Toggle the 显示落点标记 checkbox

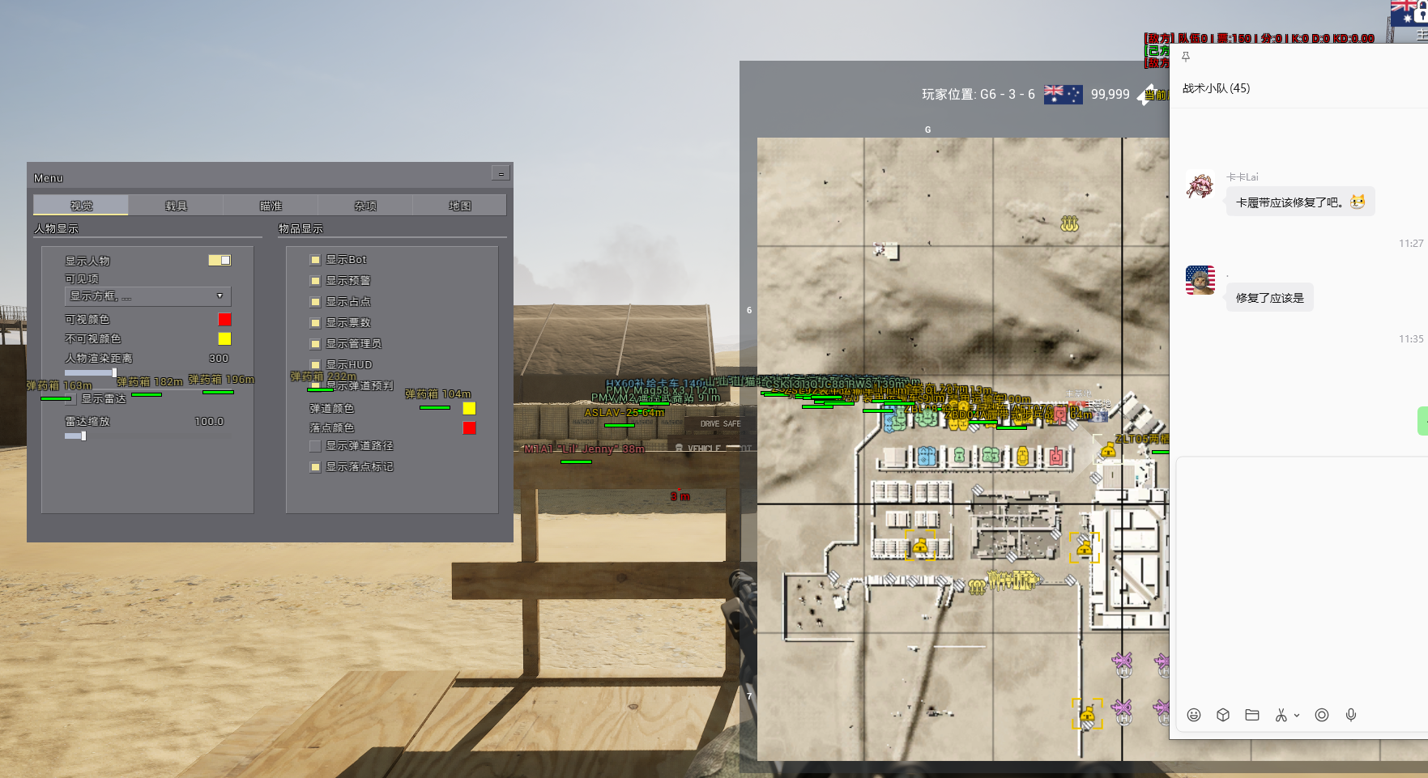coord(315,467)
